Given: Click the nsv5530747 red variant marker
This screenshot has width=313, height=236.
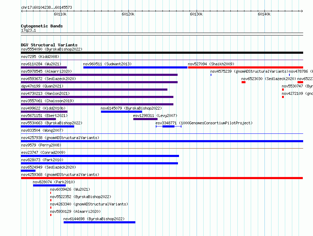Looking at the screenshot, I should click(283, 90).
